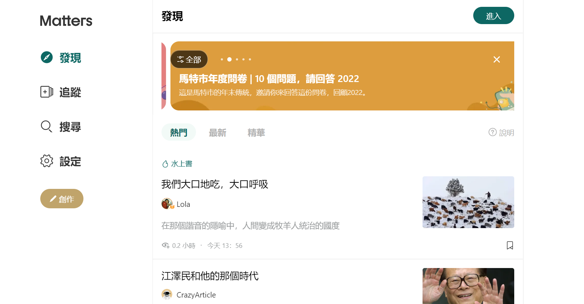
Task: Click CrazyArticle's avatar icon
Action: [x=167, y=294]
